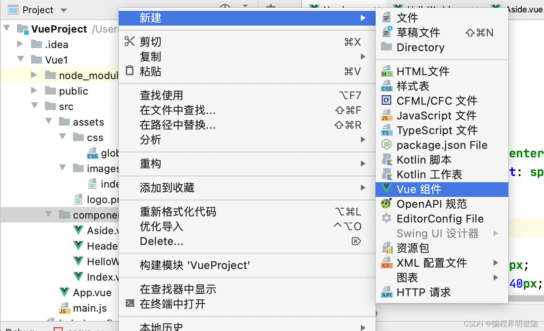
Task: Click the clipboard icon next to 粘贴
Action: tap(130, 71)
